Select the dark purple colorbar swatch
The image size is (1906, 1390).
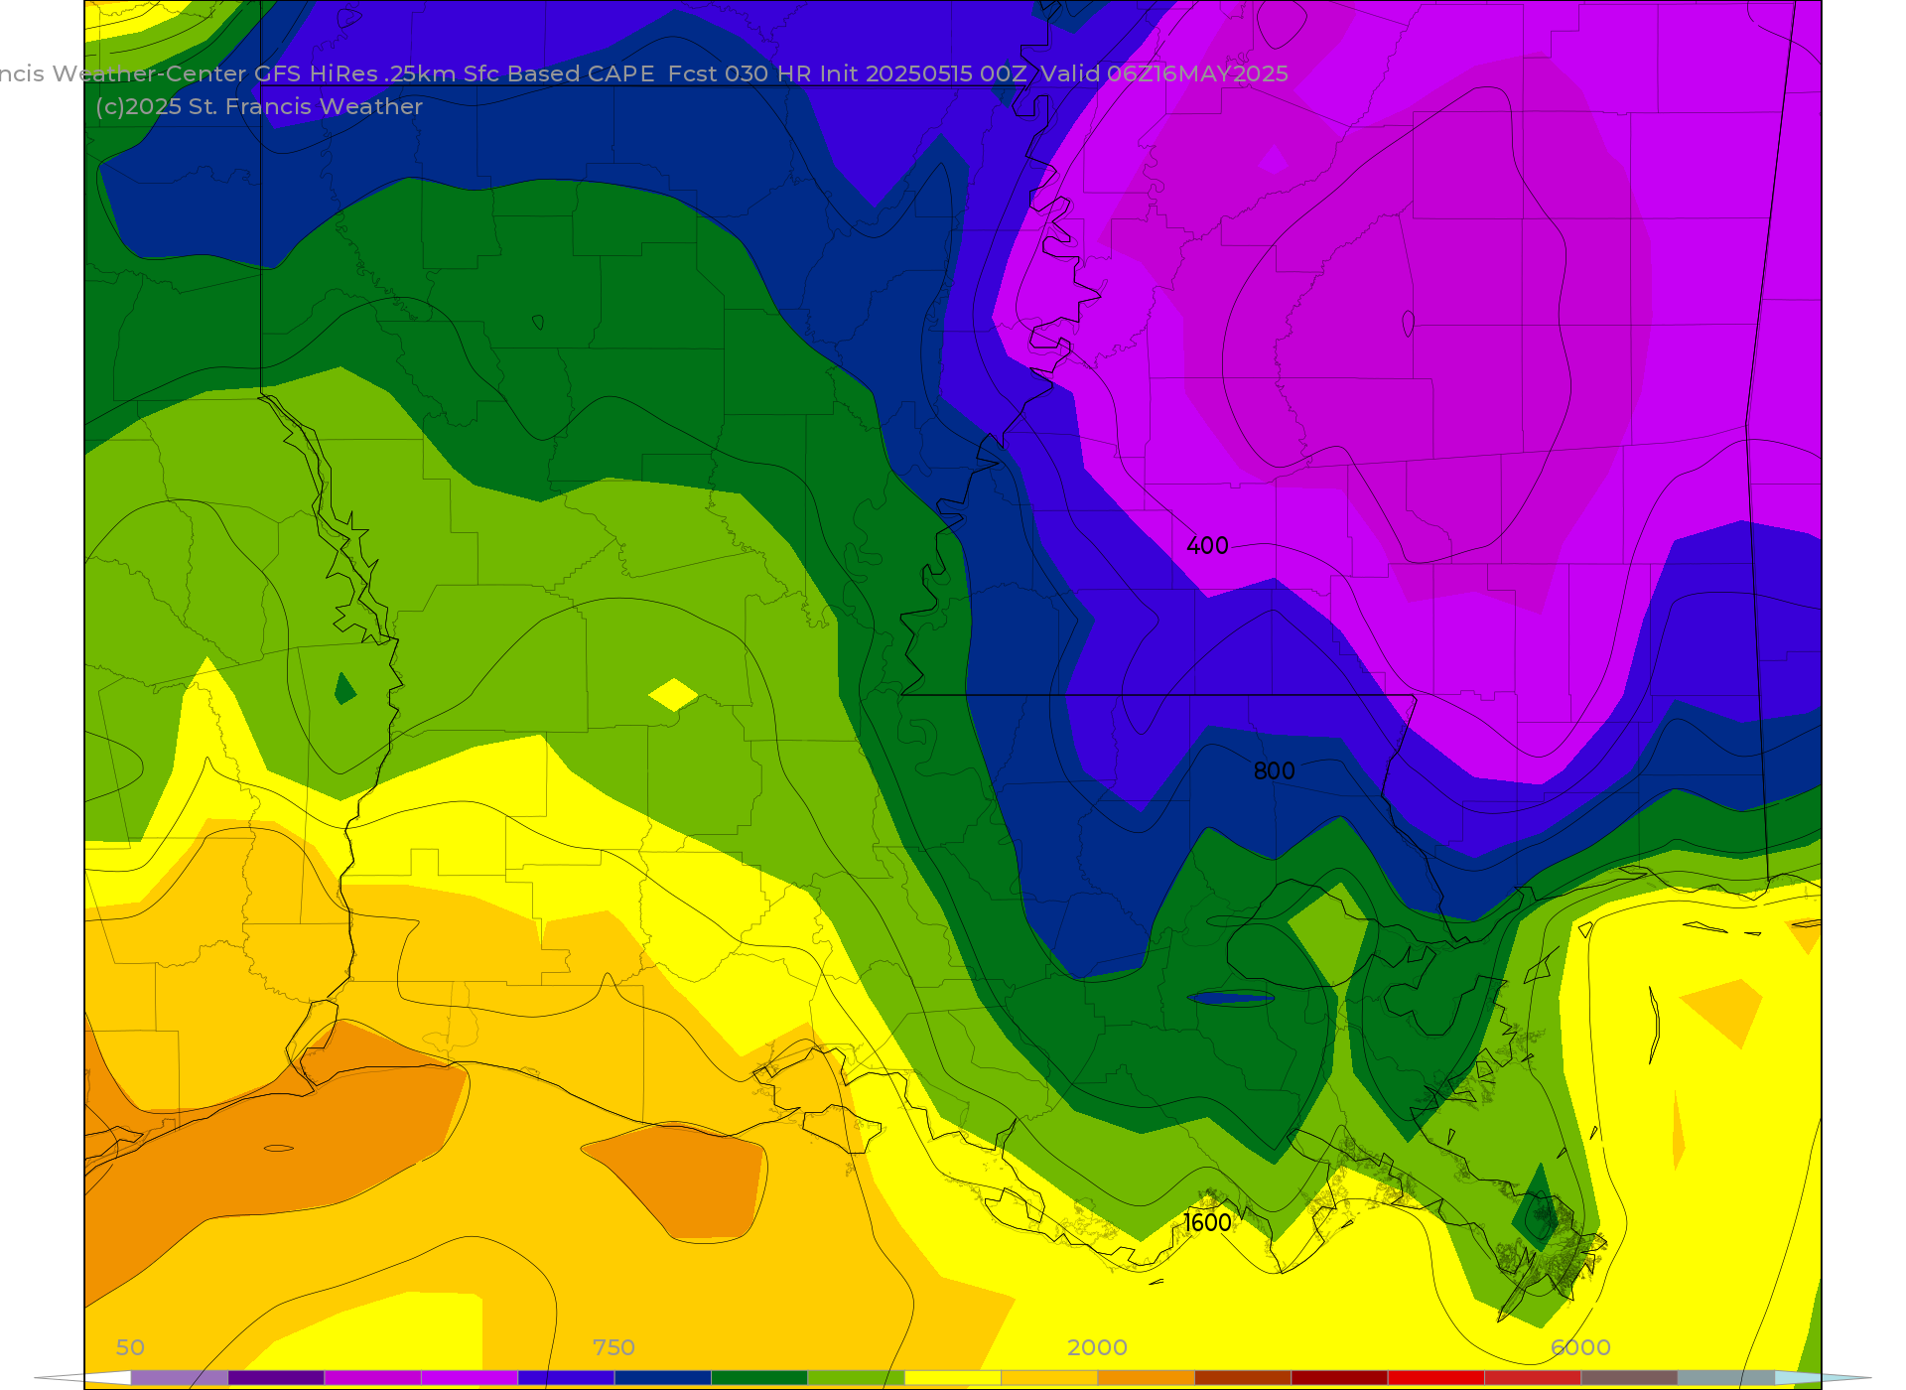click(276, 1377)
